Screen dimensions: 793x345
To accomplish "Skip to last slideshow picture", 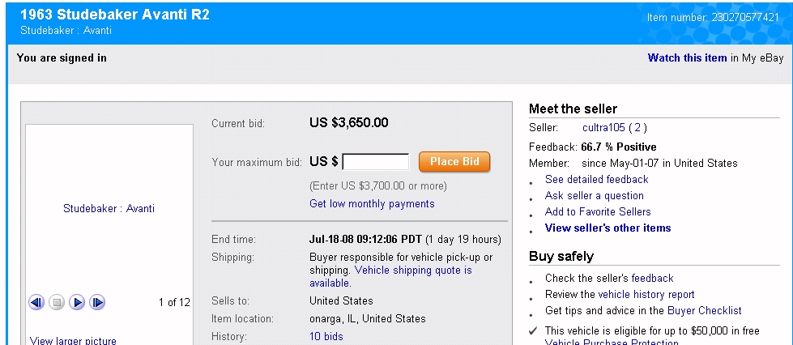I will pos(97,302).
